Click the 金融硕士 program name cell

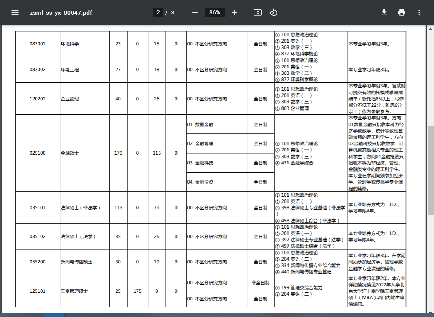70,153
